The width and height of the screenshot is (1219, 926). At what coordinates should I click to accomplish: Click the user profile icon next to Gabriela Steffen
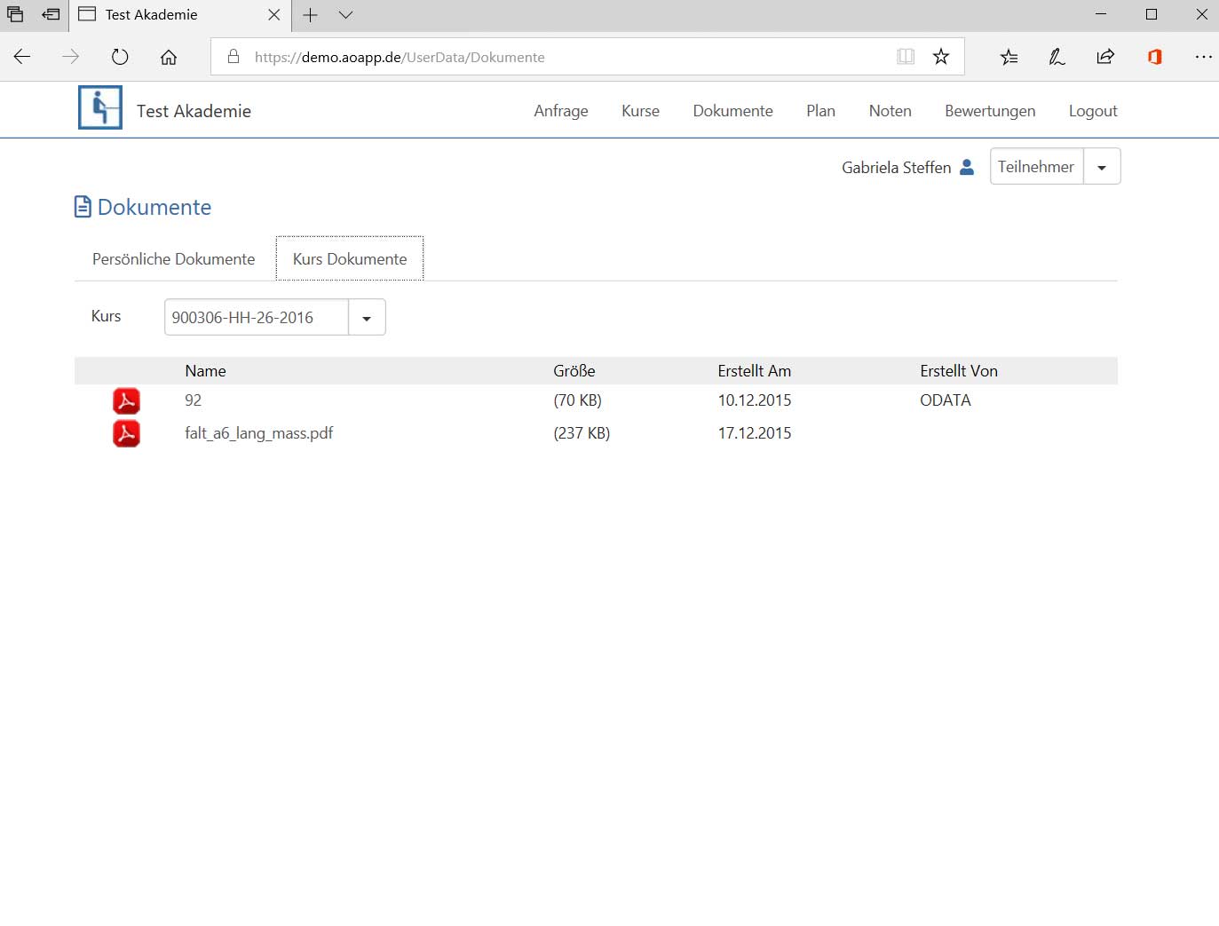pyautogui.click(x=967, y=167)
